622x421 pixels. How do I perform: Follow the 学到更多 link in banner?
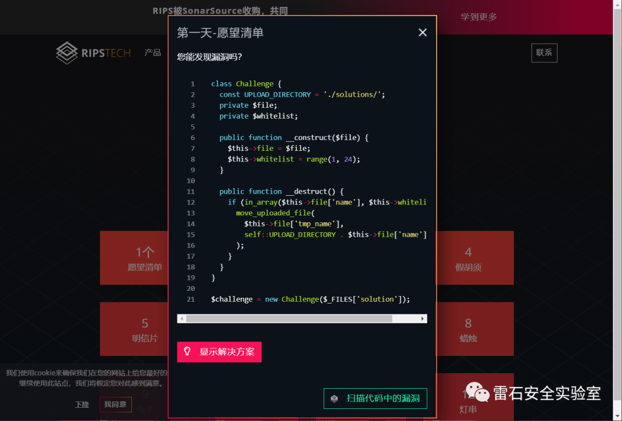[479, 17]
